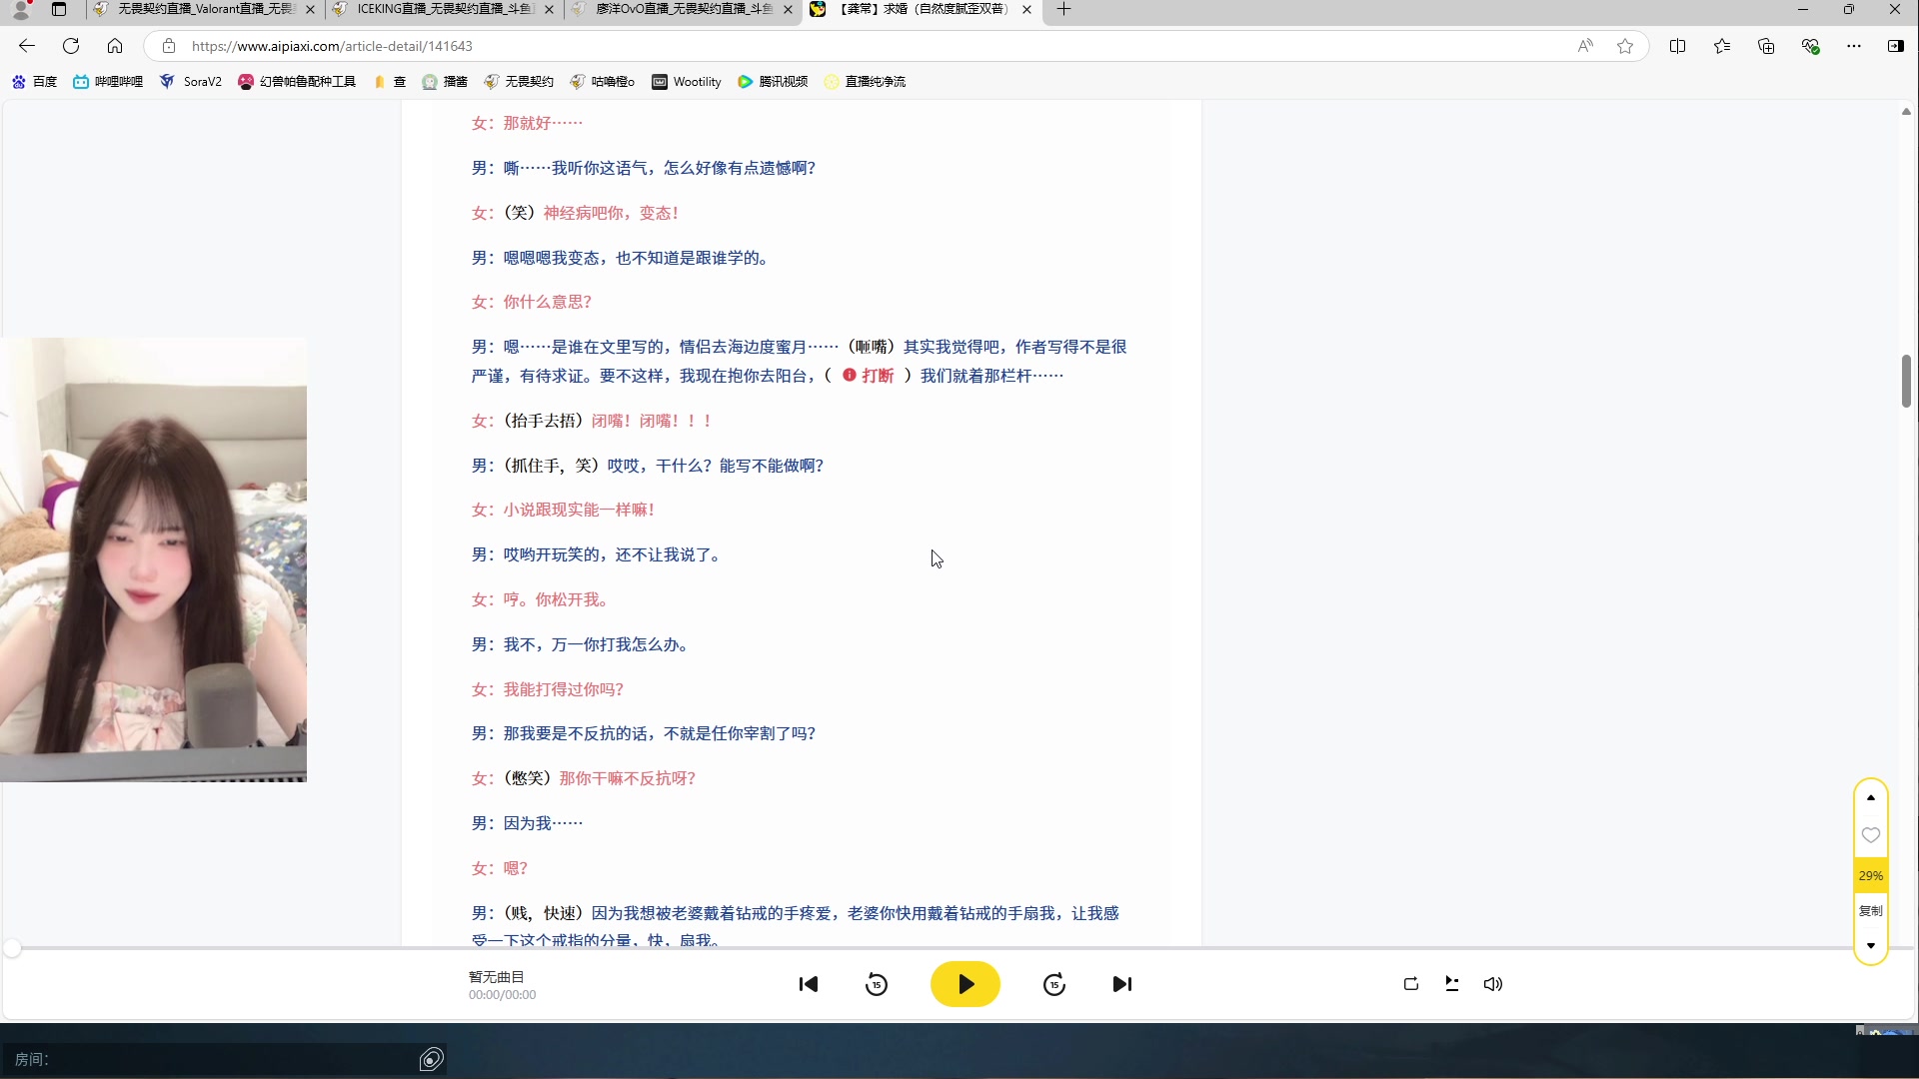Screen dimensions: 1919x1079
Task: Expand the scroll-to-top arrow in yellow panel
Action: point(1871,797)
